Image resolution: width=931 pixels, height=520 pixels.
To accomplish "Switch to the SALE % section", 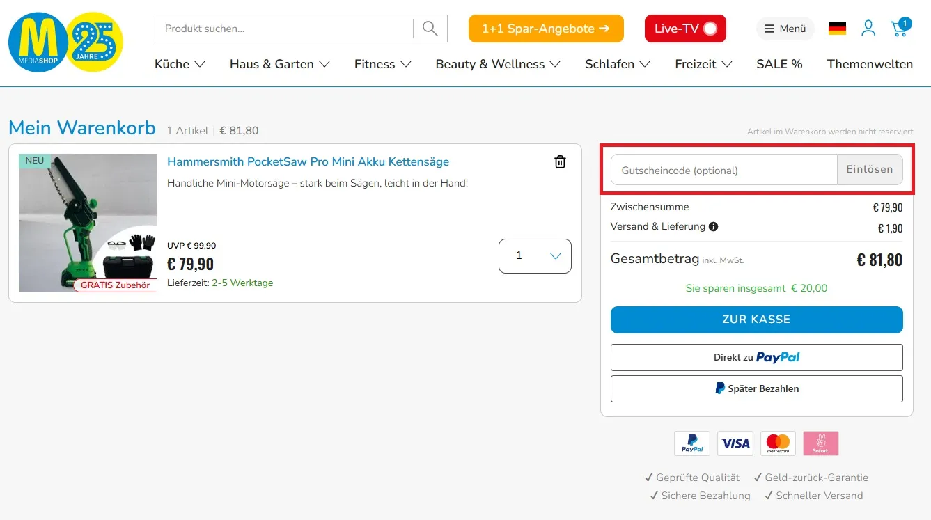I will 779,64.
